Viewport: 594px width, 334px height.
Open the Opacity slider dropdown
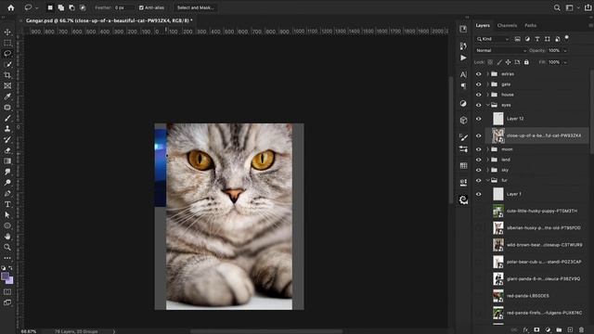point(565,50)
